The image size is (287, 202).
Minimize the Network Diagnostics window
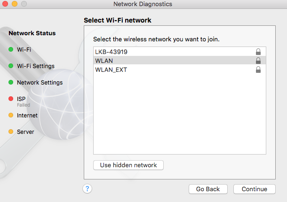pyautogui.click(x=14, y=4)
